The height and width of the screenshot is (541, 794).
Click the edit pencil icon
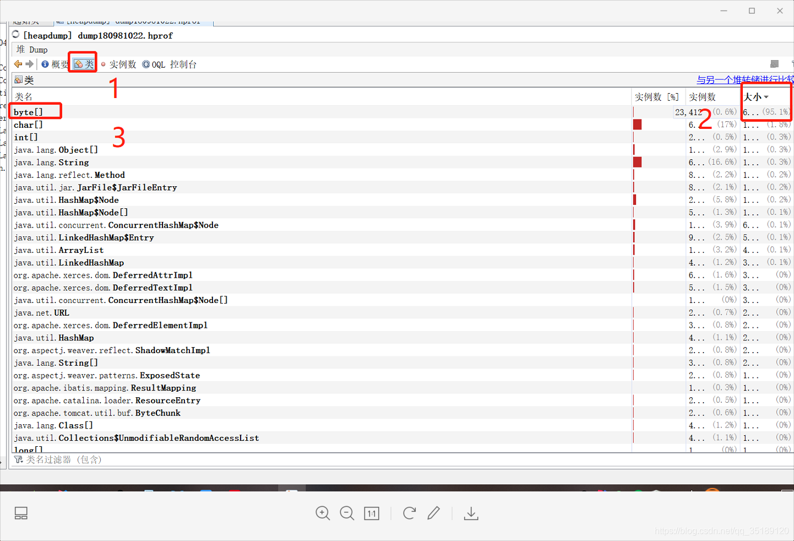434,513
